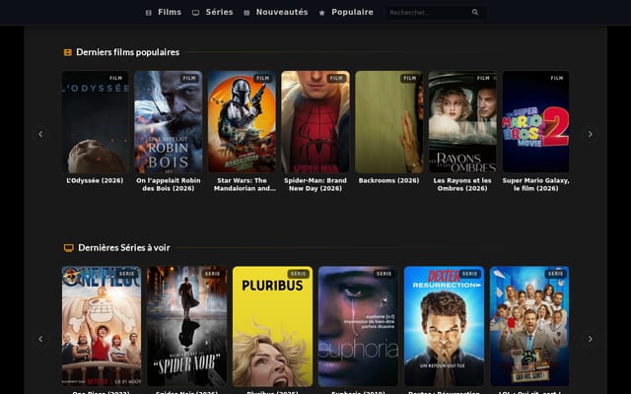
Task: Click title Backrooms (2026)
Action: 388,181
